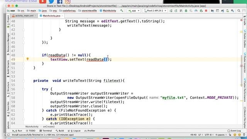Screen dimensions: 247x139
Task: Open the Run tool window tab
Action: (x=17, y=131)
